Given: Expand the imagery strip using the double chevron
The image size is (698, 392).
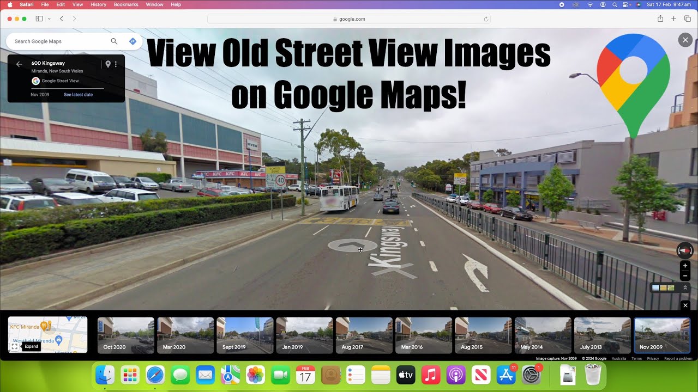Looking at the screenshot, I should (685, 287).
